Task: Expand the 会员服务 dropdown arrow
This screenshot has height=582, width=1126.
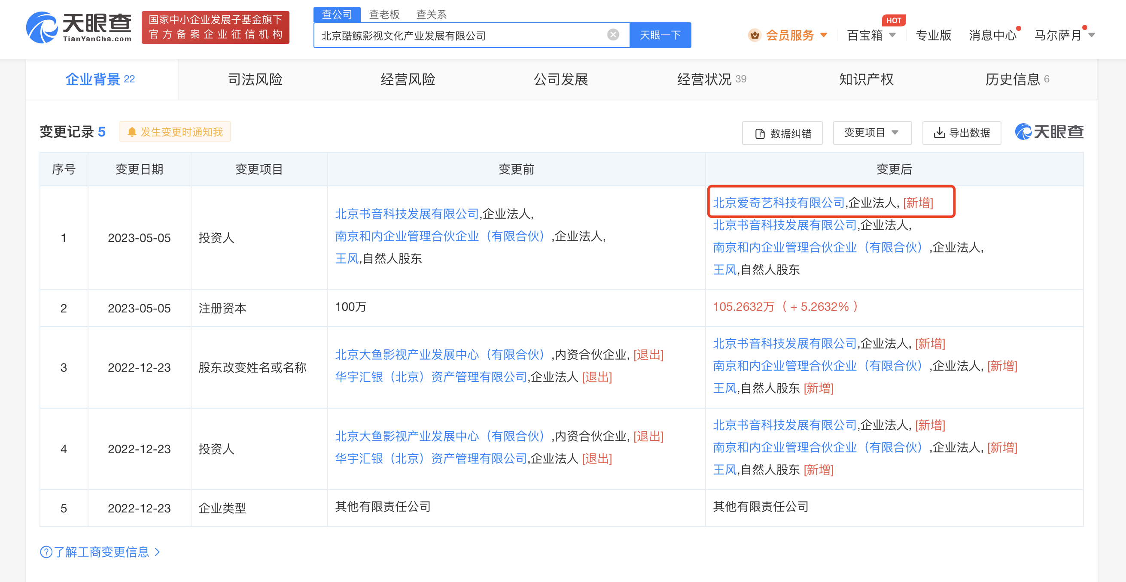Action: tap(824, 35)
